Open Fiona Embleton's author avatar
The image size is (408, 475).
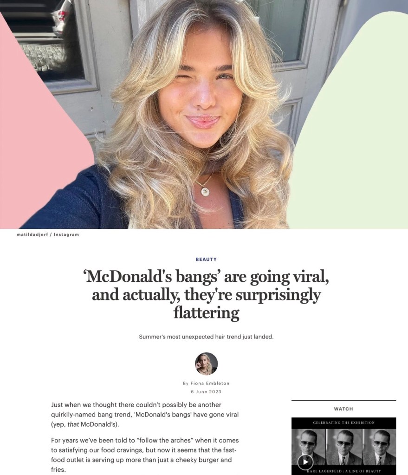tap(206, 364)
